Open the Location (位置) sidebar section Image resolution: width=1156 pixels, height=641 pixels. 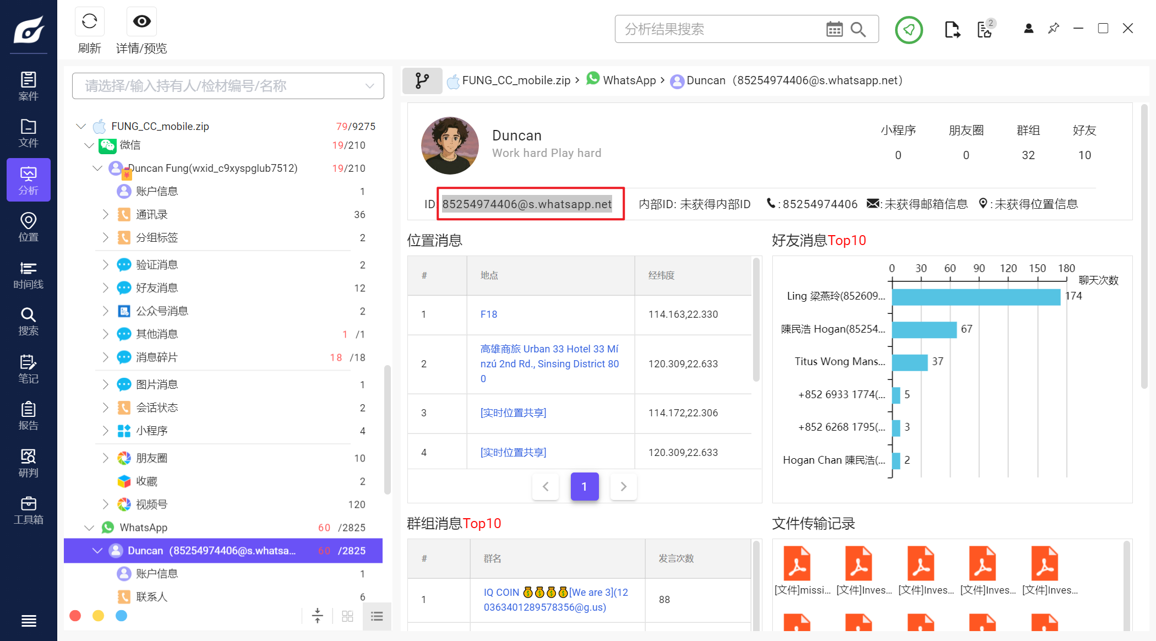[x=28, y=227]
